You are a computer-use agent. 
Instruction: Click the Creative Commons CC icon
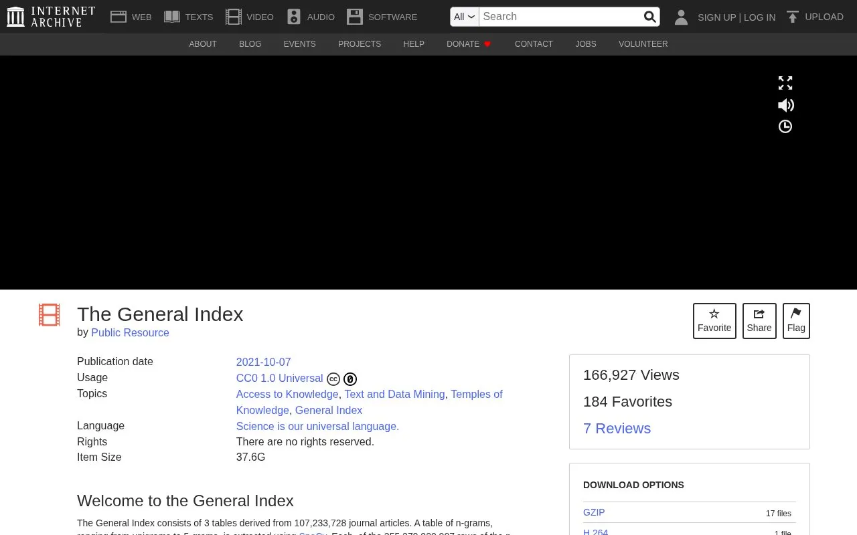point(333,379)
